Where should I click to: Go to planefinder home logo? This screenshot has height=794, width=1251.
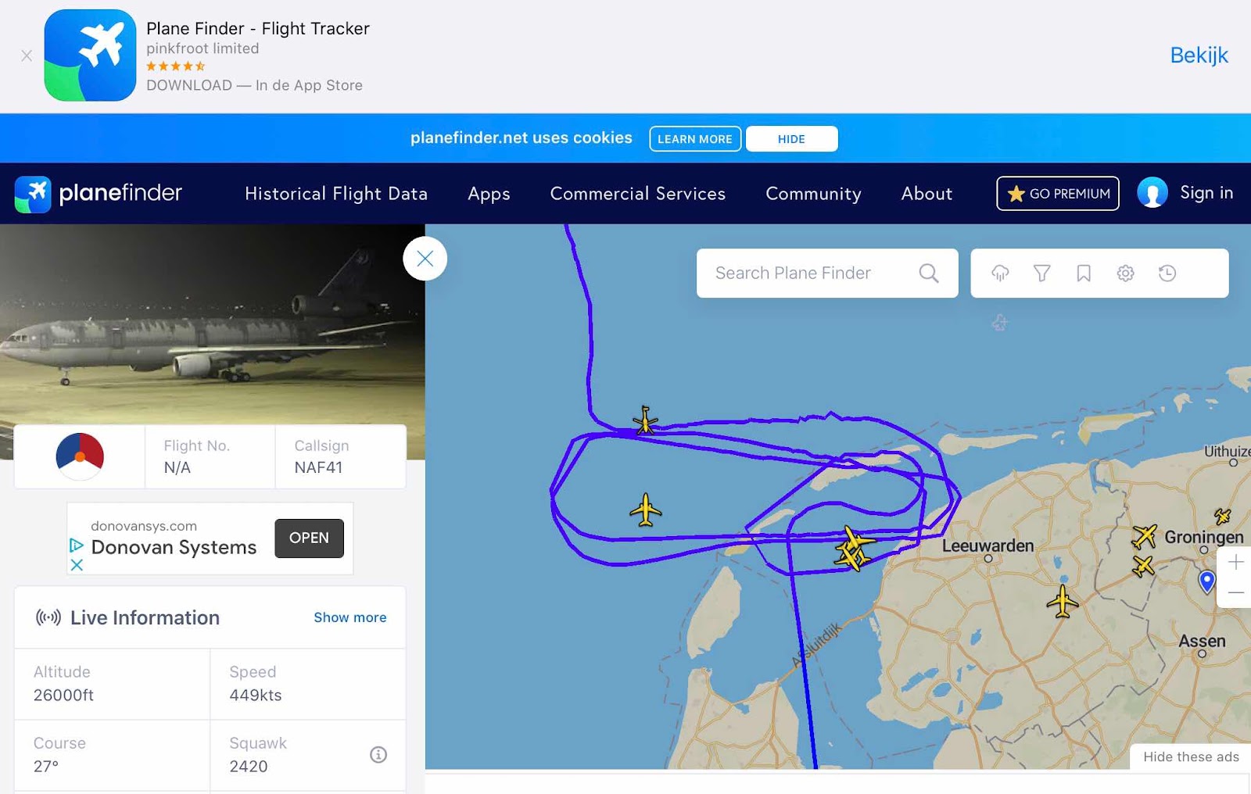pyautogui.click(x=99, y=194)
